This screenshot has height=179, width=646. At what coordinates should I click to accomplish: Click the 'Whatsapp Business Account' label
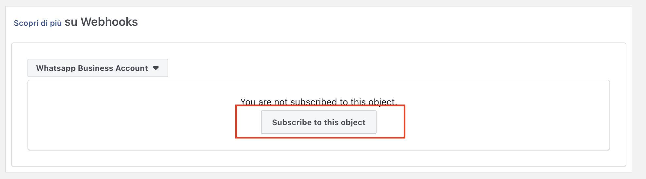(x=92, y=68)
